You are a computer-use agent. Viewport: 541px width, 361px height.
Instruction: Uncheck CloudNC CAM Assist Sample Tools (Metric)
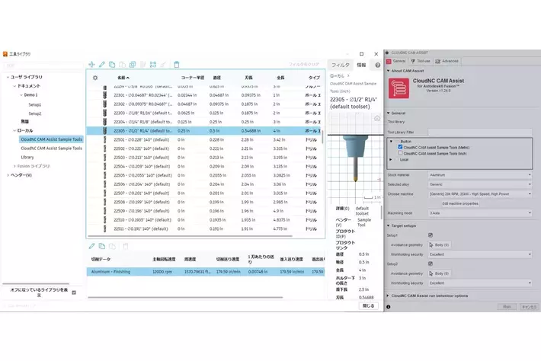(400, 146)
